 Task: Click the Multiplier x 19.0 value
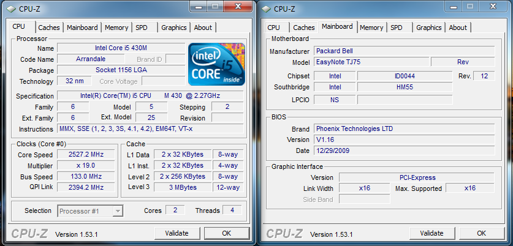click(x=86, y=165)
